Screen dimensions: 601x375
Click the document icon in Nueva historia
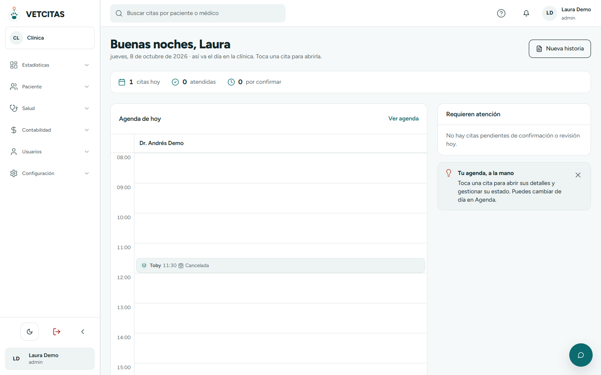tap(539, 49)
